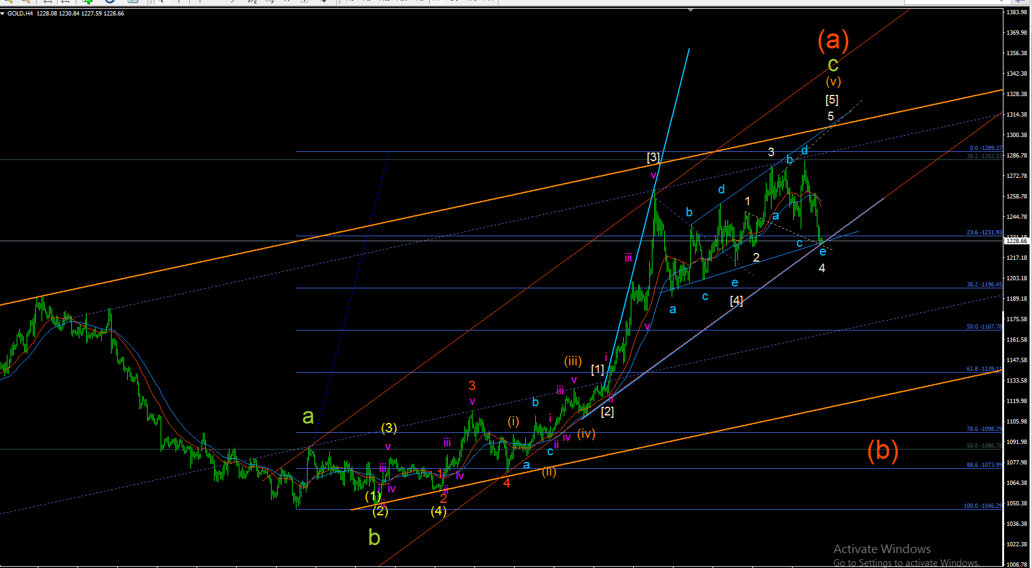Click Fibonacci level label 0.0 -1289.27
This screenshot has width=1032, height=568.
[x=985, y=148]
